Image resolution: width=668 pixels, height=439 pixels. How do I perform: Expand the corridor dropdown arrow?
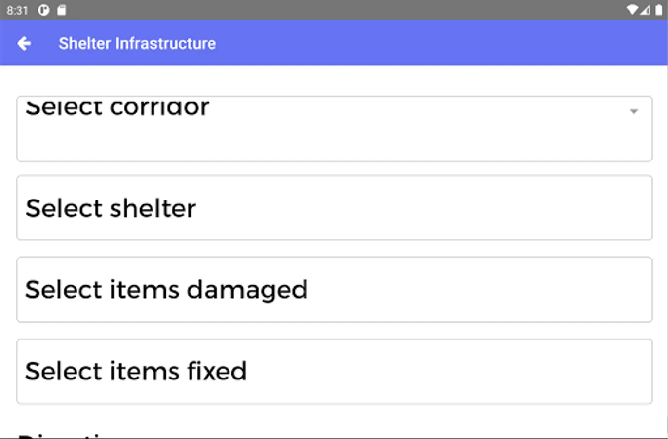[633, 111]
